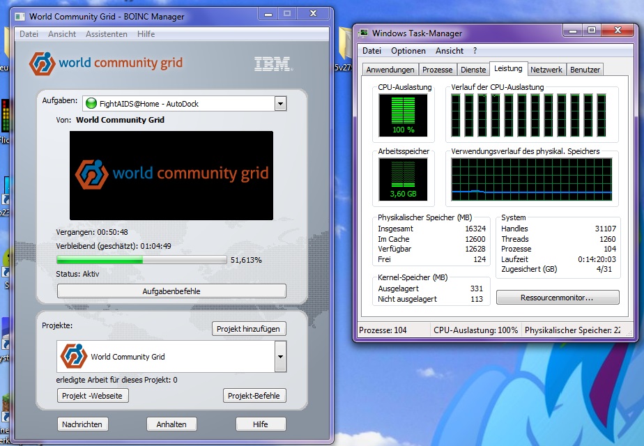The height and width of the screenshot is (446, 644).
Task: Open the Assistenten menu in BOINC Manager
Action: pyautogui.click(x=107, y=34)
